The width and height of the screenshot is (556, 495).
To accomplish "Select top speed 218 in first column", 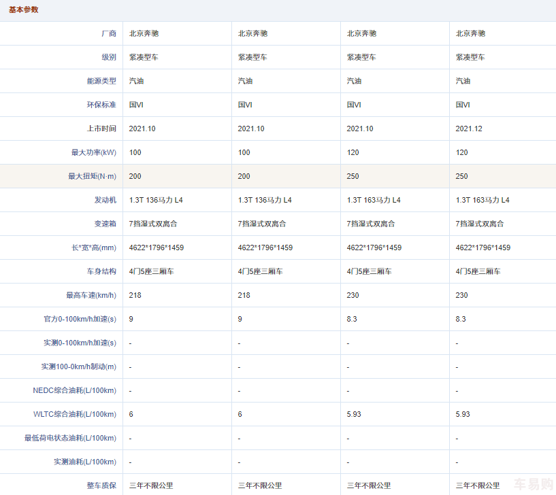I will pyautogui.click(x=135, y=295).
